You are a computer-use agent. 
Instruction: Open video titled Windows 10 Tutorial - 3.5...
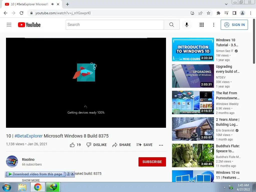(227, 42)
